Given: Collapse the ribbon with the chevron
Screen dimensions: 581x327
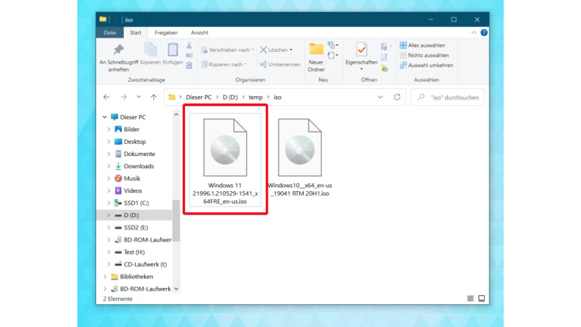Looking at the screenshot, I should (474, 32).
